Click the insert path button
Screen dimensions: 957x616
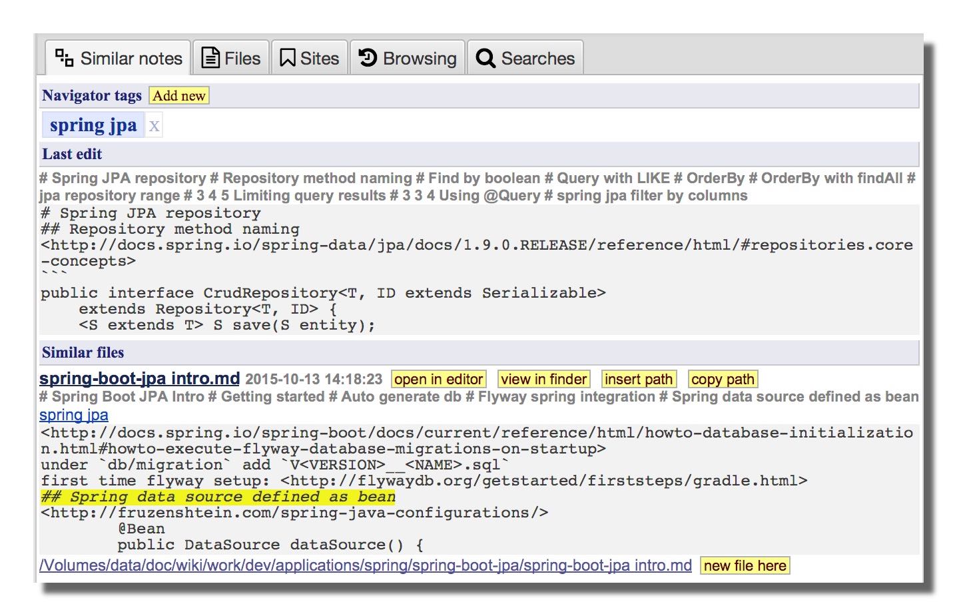coord(639,379)
